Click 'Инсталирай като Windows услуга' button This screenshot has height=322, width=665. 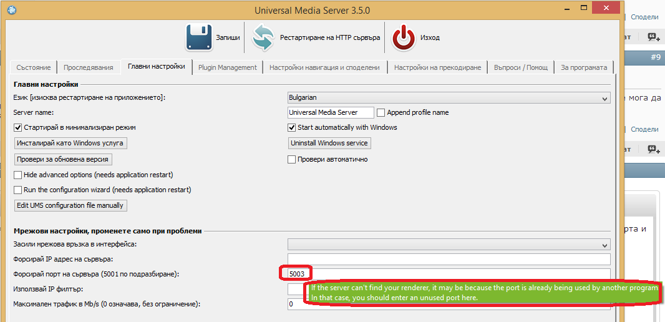[70, 143]
